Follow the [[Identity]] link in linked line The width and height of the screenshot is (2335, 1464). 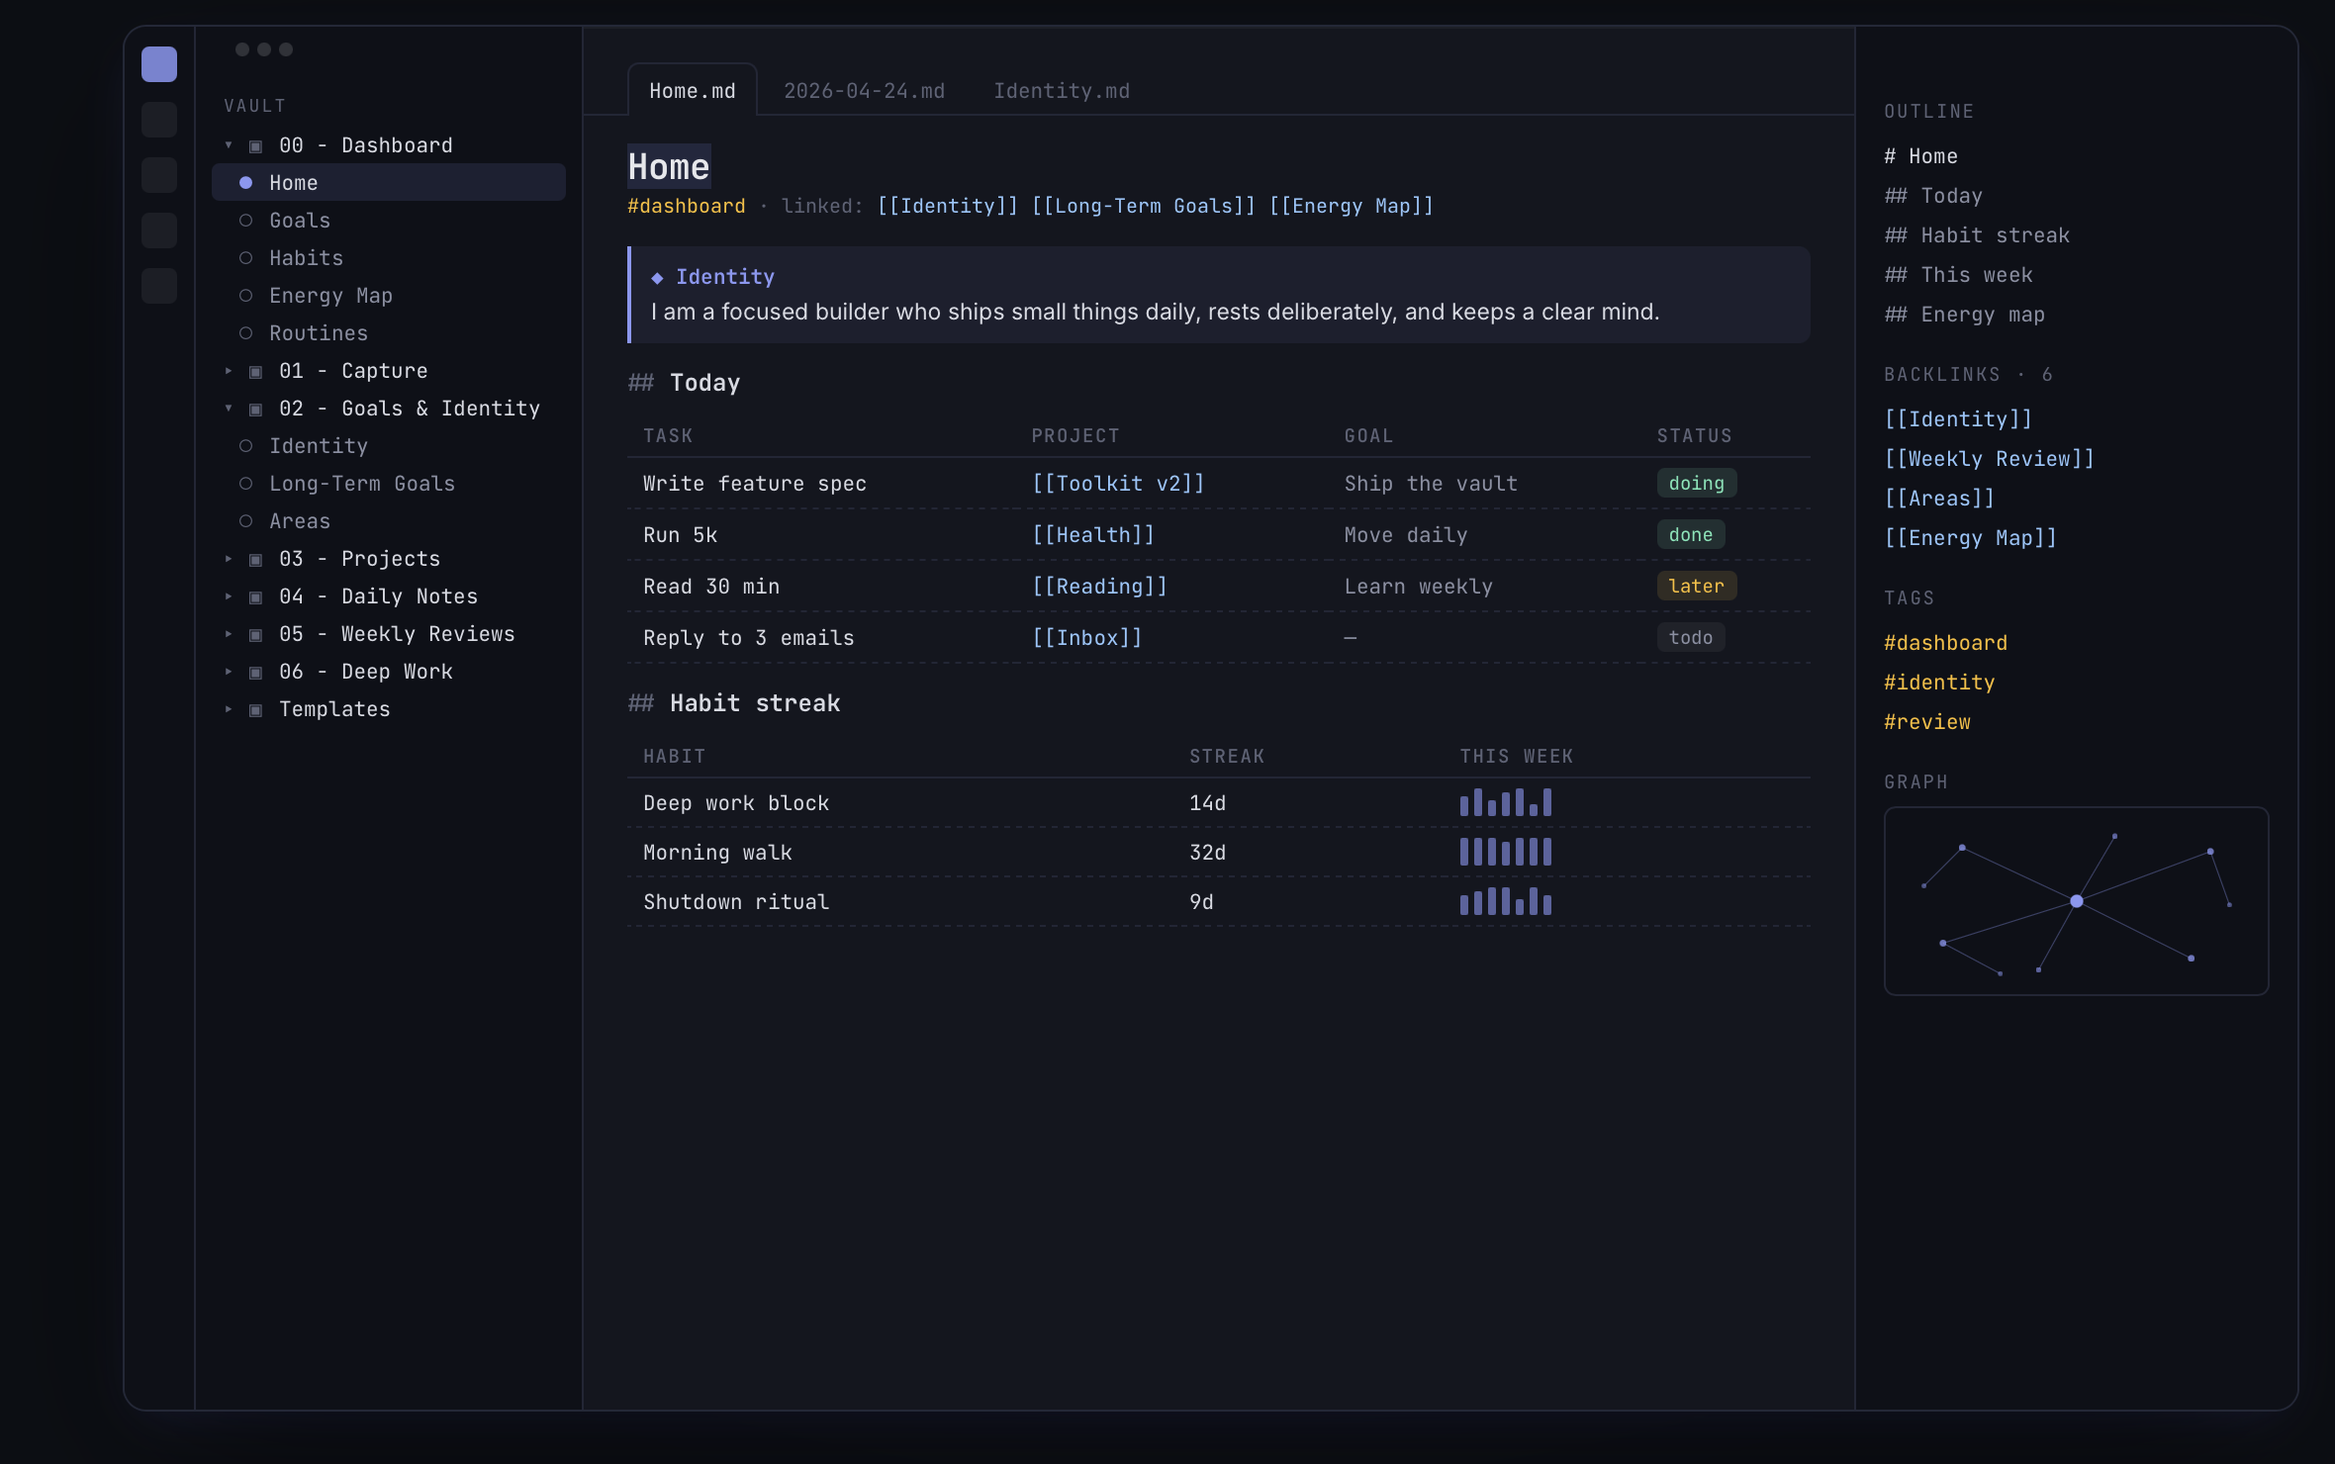pyautogui.click(x=947, y=206)
